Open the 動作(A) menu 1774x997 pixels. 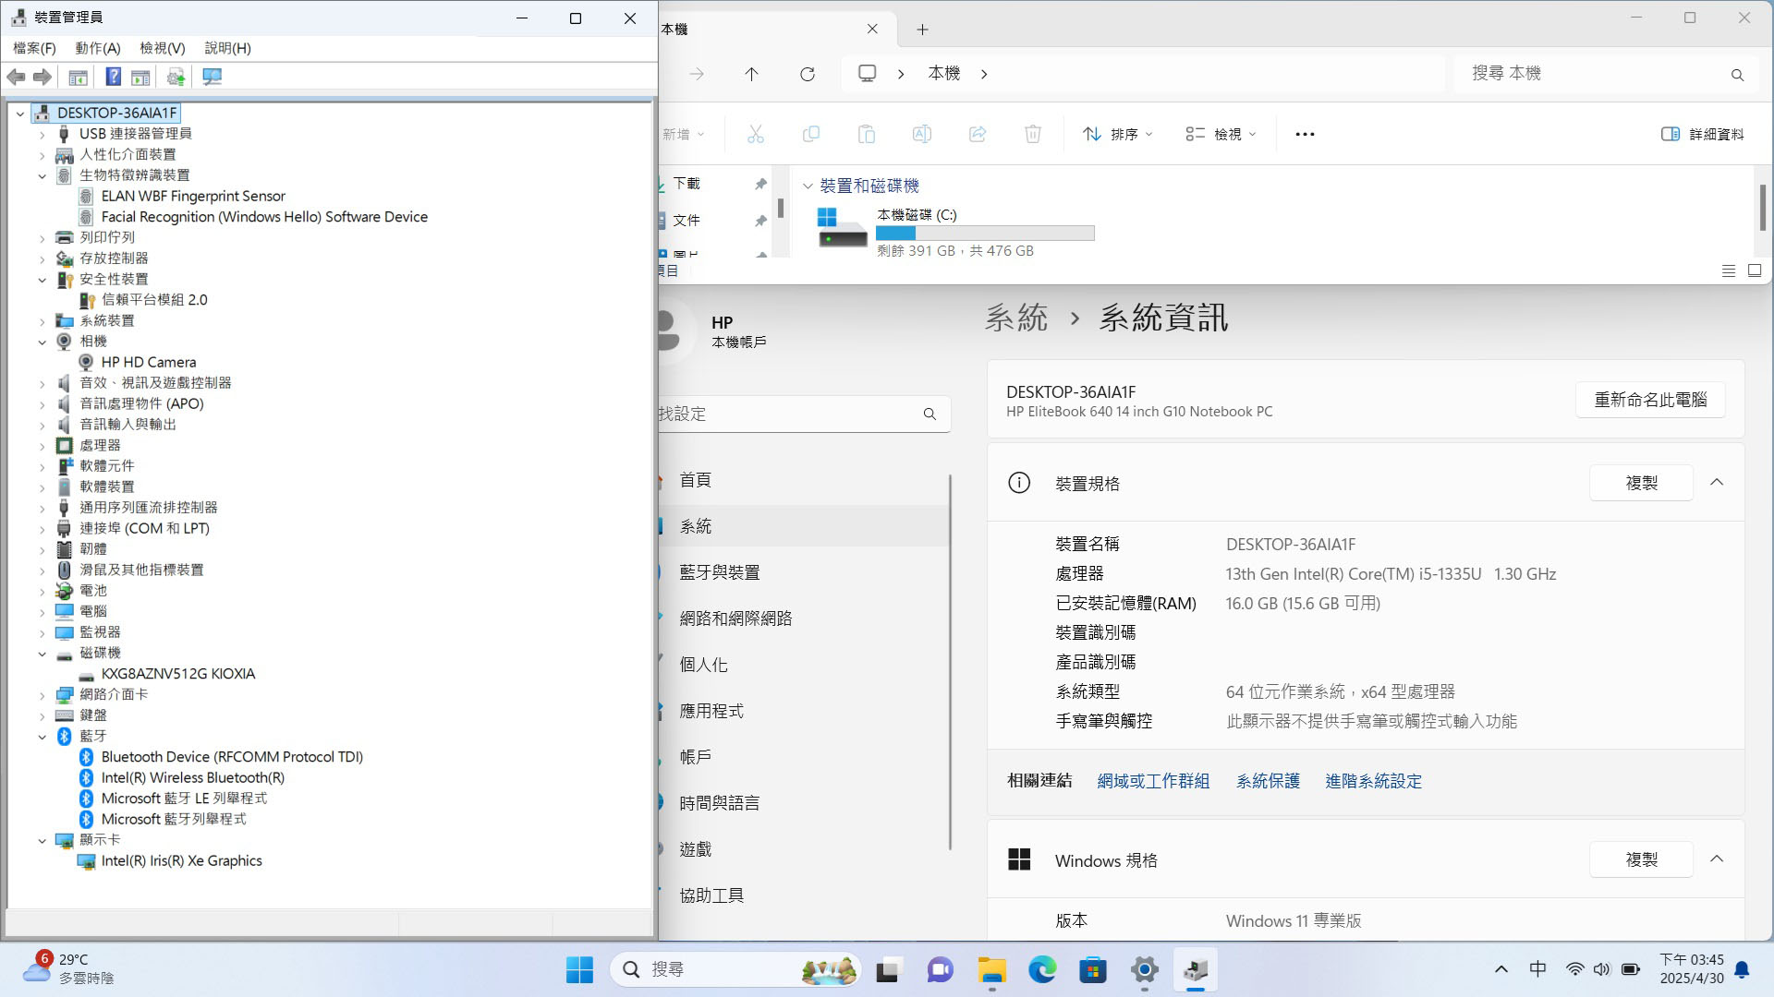(98, 48)
